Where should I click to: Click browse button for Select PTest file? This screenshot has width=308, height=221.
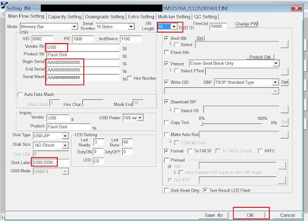tap(285, 71)
